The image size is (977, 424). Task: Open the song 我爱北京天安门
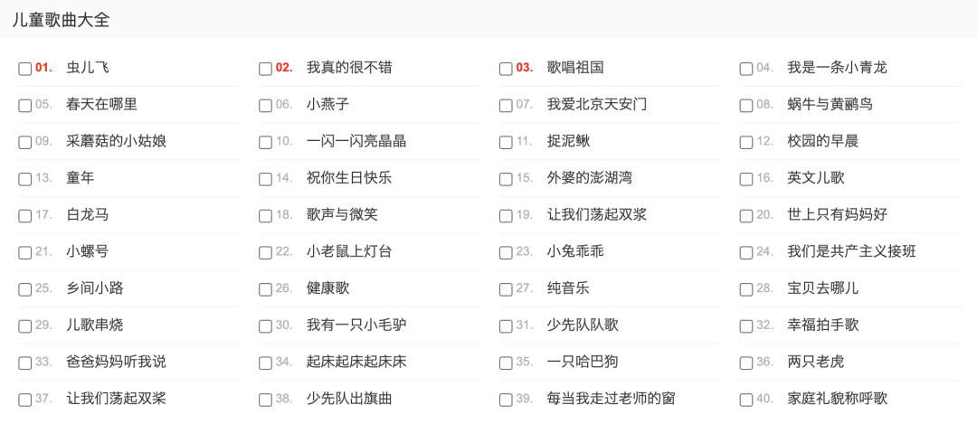tap(597, 104)
